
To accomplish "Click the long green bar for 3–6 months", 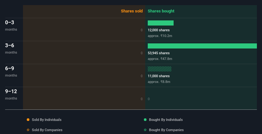I will coord(202,46).
